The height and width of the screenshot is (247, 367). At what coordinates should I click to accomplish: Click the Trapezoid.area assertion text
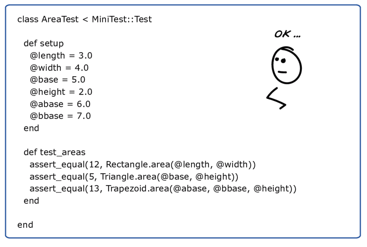click(x=163, y=189)
